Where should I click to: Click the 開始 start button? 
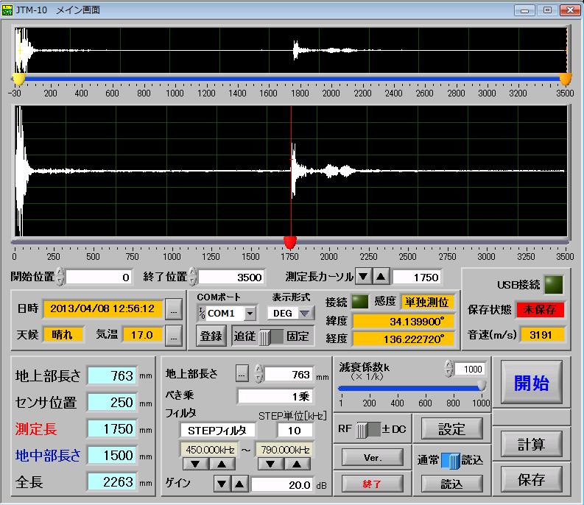532,383
